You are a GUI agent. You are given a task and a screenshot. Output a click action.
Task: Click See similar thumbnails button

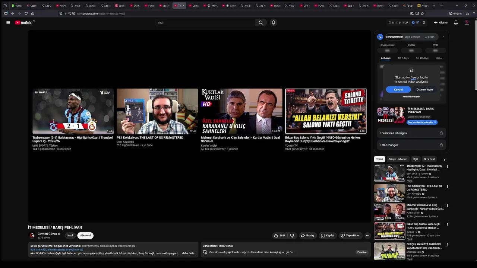pos(422,122)
